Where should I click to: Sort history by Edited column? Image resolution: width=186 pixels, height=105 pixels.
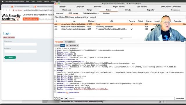pos(140,21)
